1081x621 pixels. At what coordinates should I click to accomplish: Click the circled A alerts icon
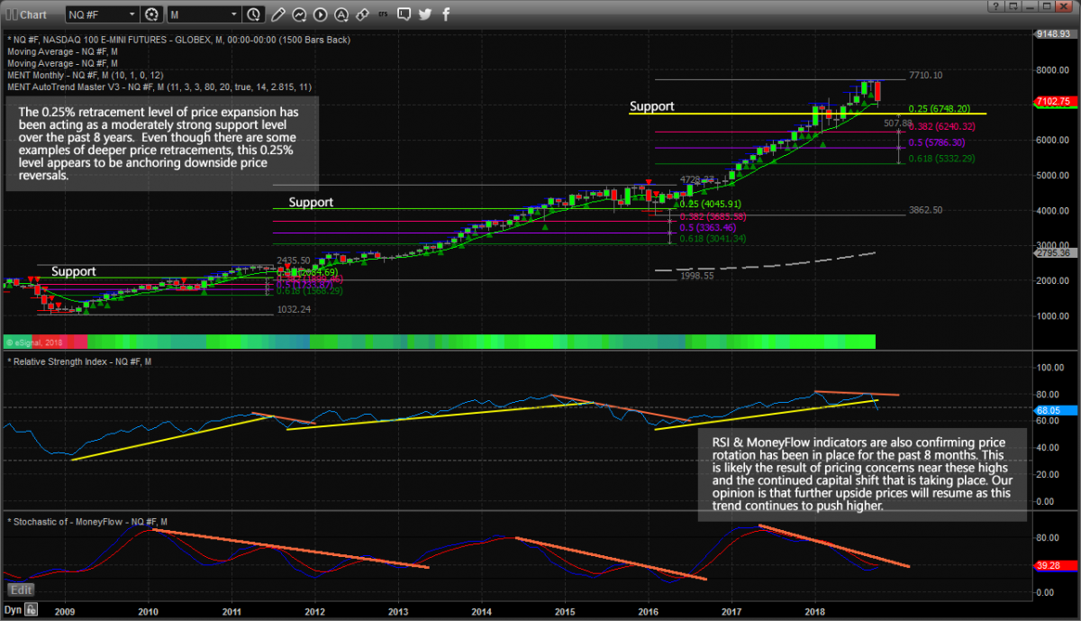341,14
